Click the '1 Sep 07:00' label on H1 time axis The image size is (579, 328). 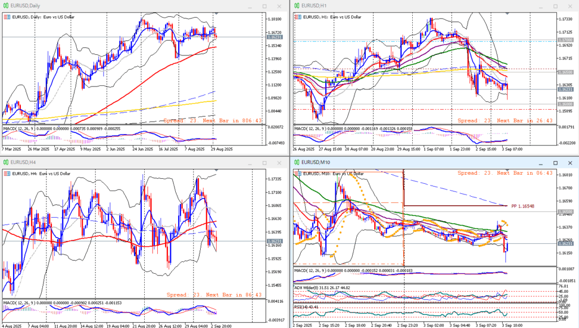point(434,149)
